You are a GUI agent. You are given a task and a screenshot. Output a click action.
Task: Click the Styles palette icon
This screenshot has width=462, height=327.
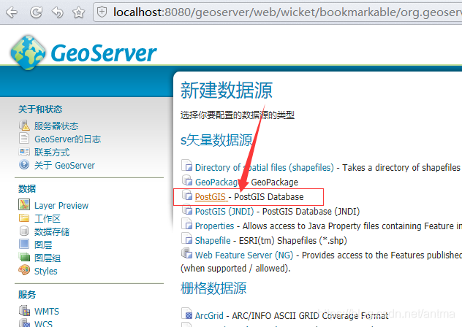pyautogui.click(x=24, y=270)
